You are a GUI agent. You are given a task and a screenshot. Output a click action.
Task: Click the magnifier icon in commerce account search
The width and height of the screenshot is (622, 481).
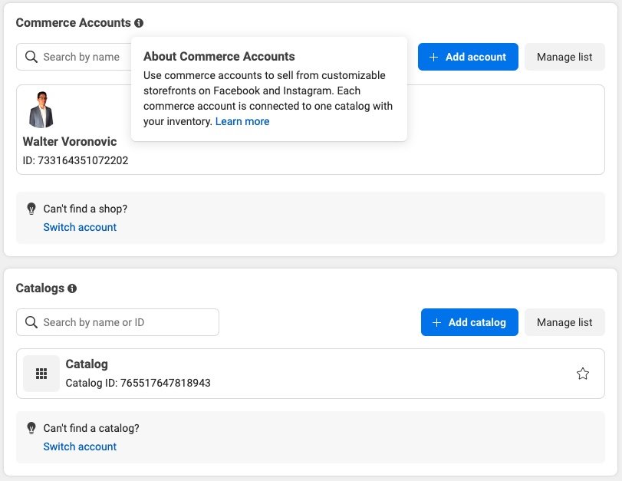[31, 57]
